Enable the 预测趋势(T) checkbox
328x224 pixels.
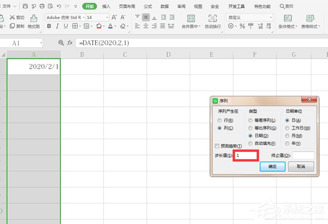[x=218, y=146]
